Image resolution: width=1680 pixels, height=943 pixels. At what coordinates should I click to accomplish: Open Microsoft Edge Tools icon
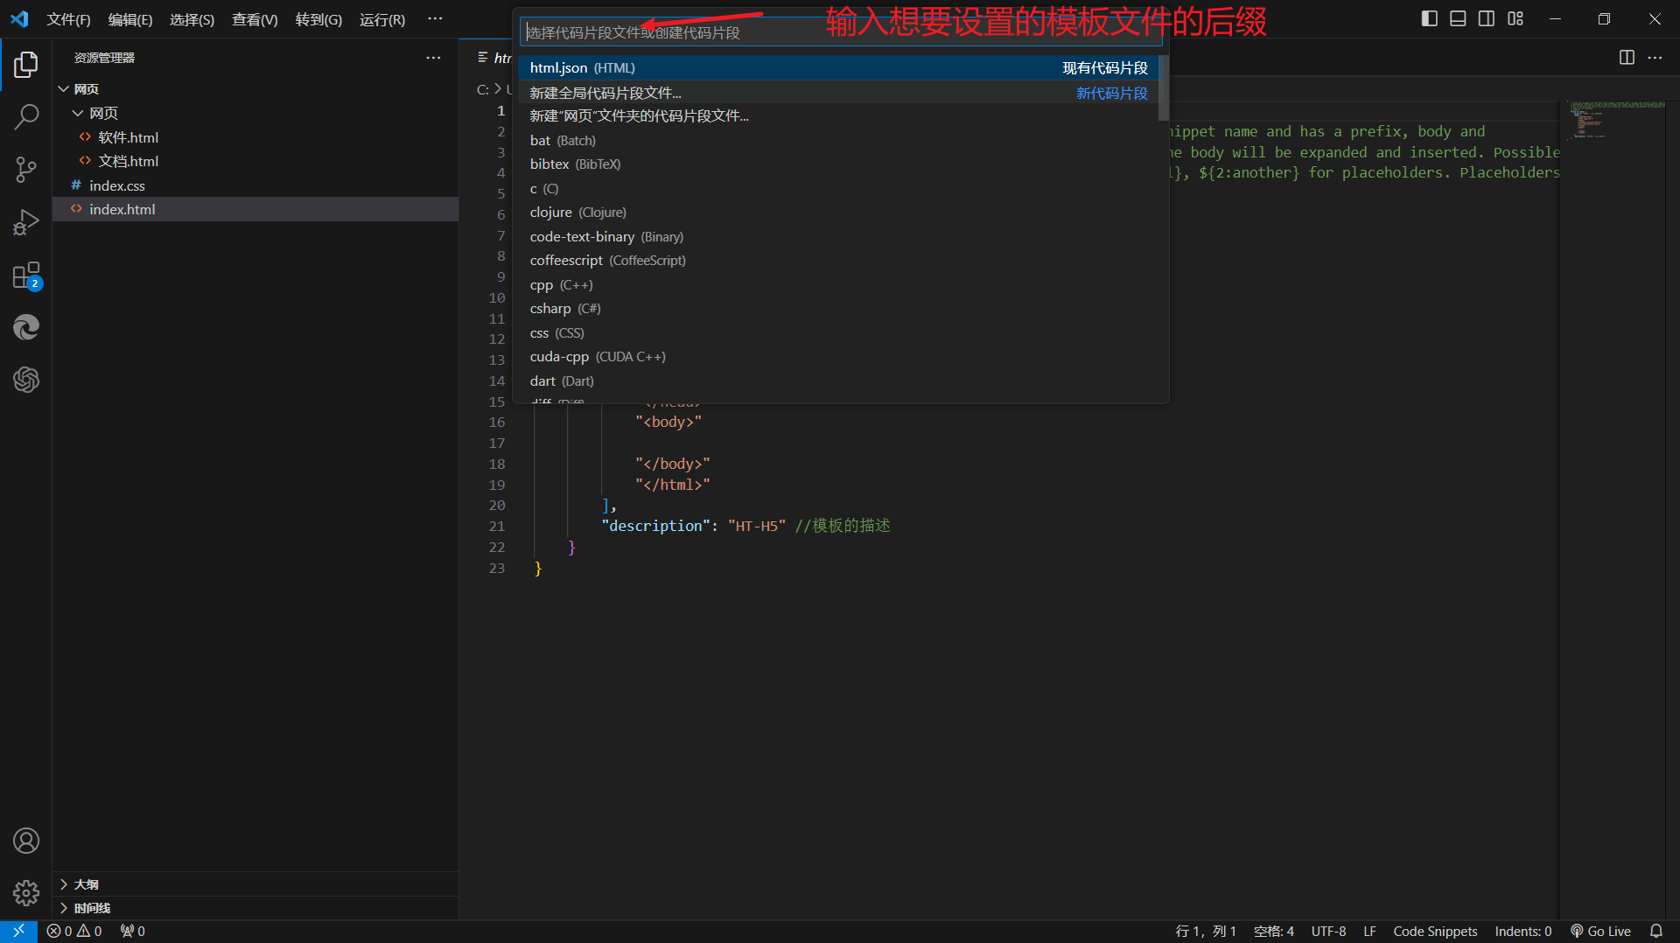coord(26,327)
